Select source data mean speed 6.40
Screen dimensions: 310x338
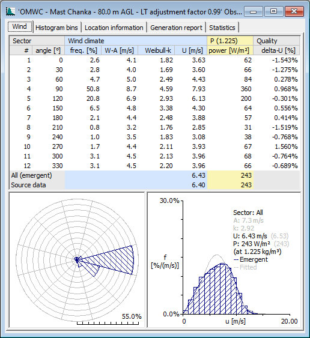199,185
